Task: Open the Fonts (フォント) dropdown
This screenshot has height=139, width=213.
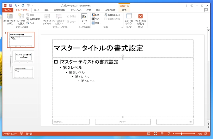Action: (x=97, y=19)
